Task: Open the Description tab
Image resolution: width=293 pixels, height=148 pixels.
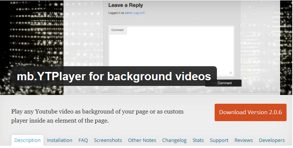Action: (x=27, y=140)
